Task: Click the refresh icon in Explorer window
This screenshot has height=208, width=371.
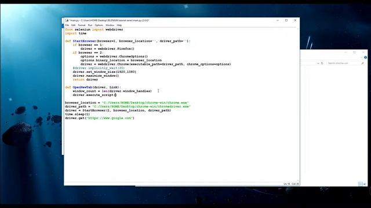Action: point(322,63)
